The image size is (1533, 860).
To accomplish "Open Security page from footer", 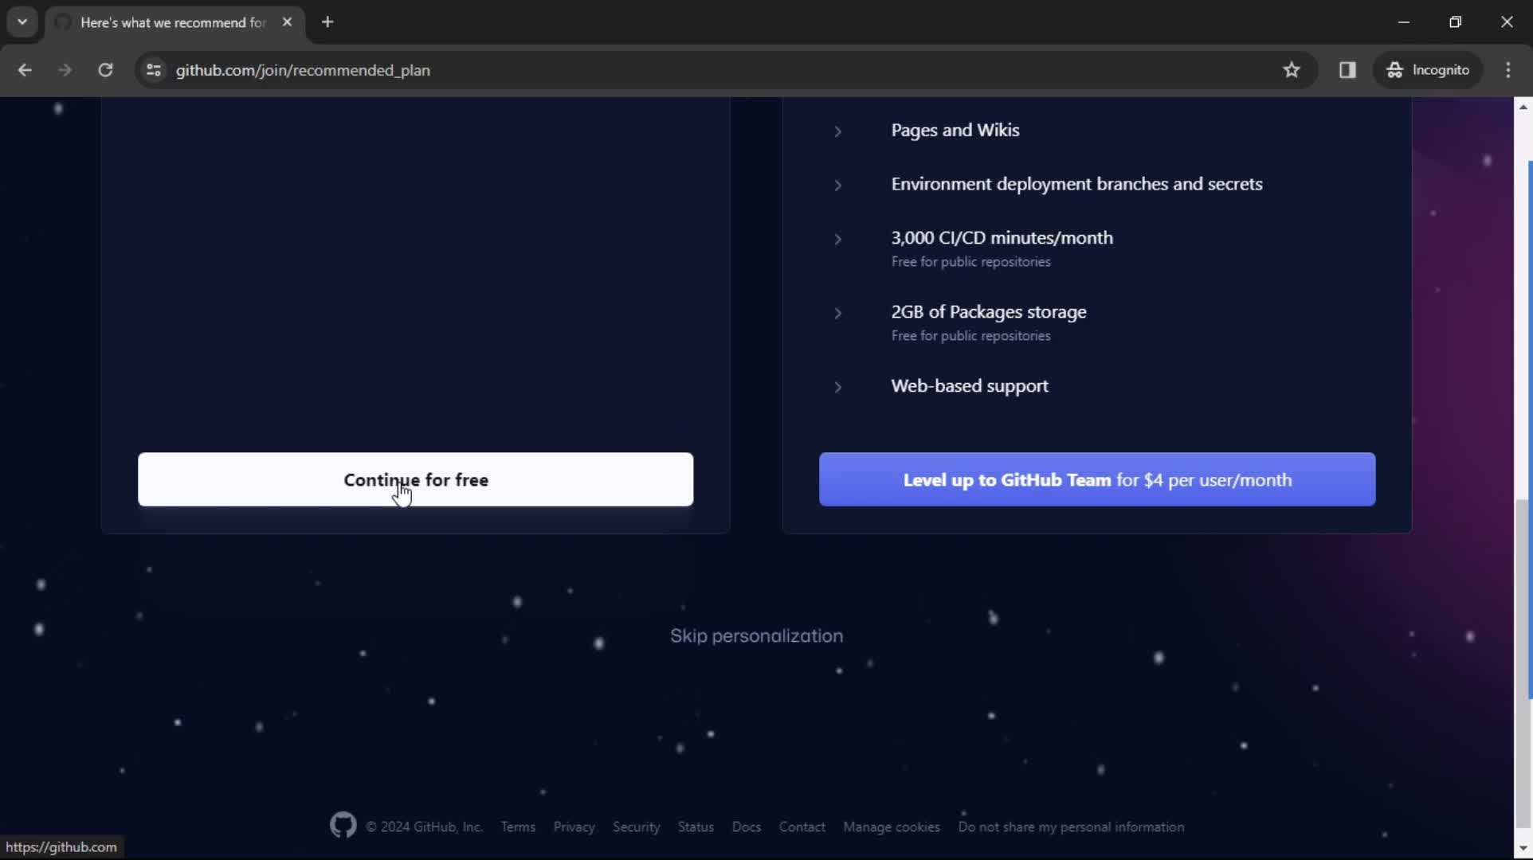I will coord(636,827).
